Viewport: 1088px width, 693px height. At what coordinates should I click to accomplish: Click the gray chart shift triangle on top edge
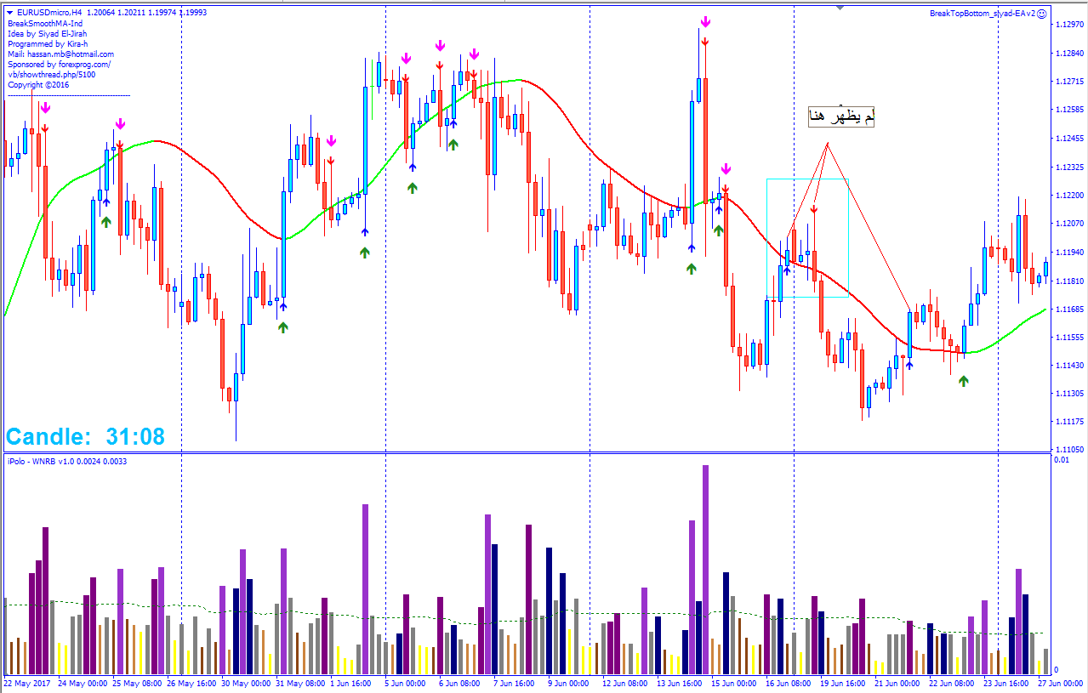tap(840, 8)
